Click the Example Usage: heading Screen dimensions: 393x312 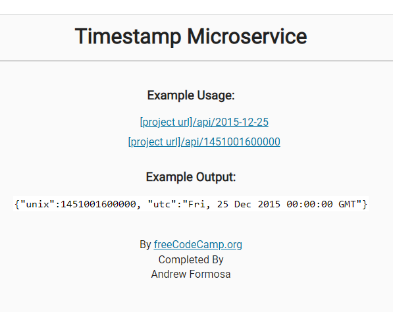[191, 95]
